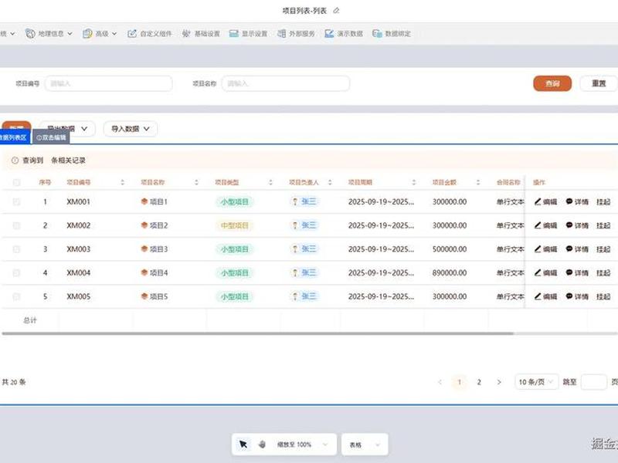The image size is (618, 463).
Task: Open the 数据绑定 toolbar menu
Action: pos(392,33)
